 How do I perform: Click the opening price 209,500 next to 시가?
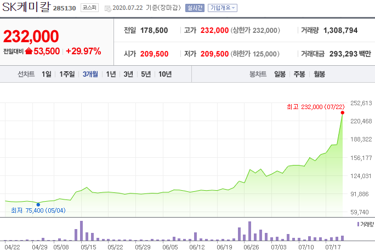tap(154, 54)
